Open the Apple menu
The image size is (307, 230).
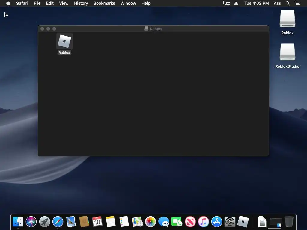(8, 3)
